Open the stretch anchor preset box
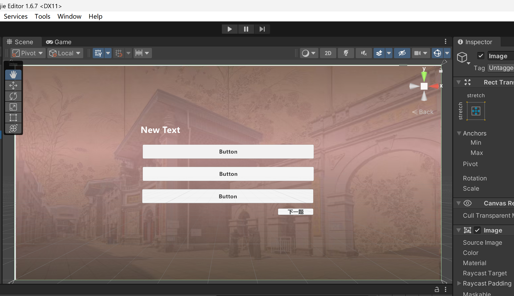514x296 pixels. click(476, 111)
